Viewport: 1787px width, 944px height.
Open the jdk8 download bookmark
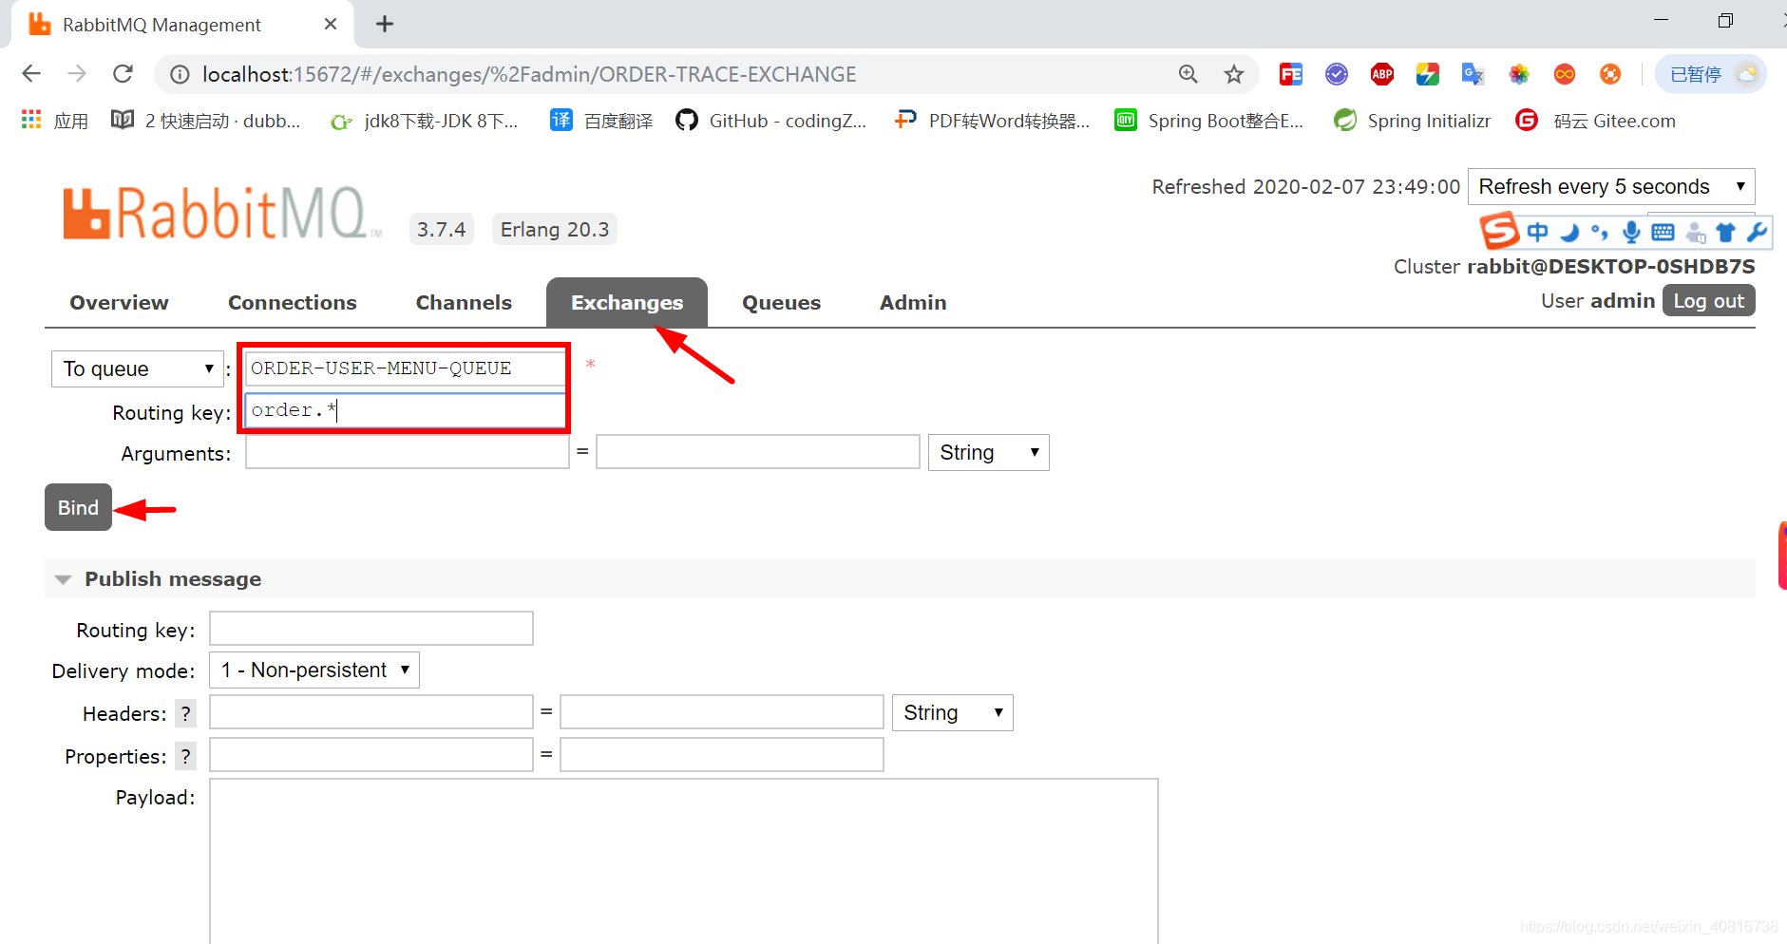(x=424, y=121)
